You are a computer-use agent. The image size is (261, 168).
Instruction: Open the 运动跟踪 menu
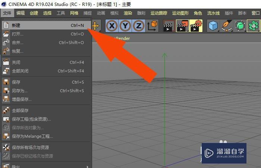pos(159,13)
